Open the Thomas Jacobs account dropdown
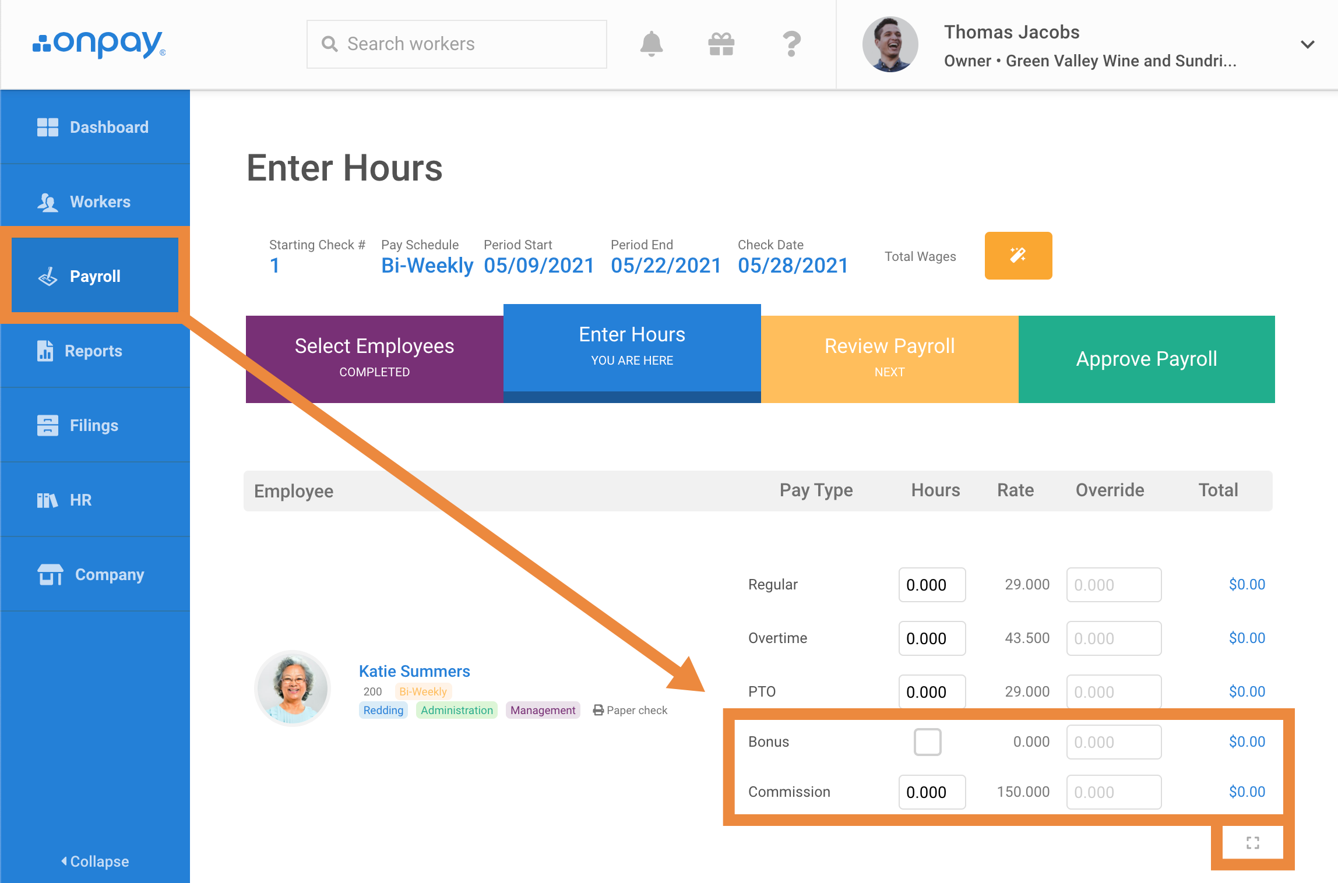 pyautogui.click(x=1307, y=44)
